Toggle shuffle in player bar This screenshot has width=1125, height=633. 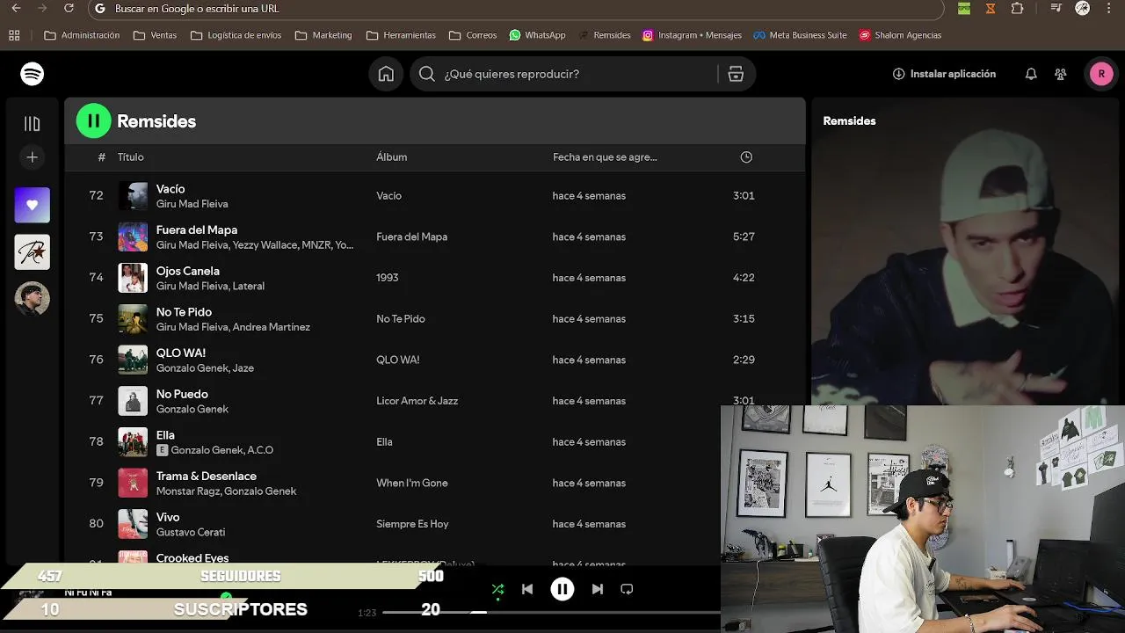click(497, 589)
